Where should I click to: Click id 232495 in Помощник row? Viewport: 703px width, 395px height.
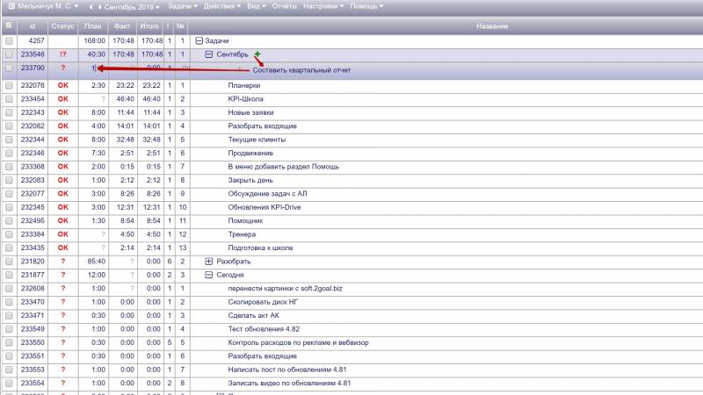click(x=33, y=221)
